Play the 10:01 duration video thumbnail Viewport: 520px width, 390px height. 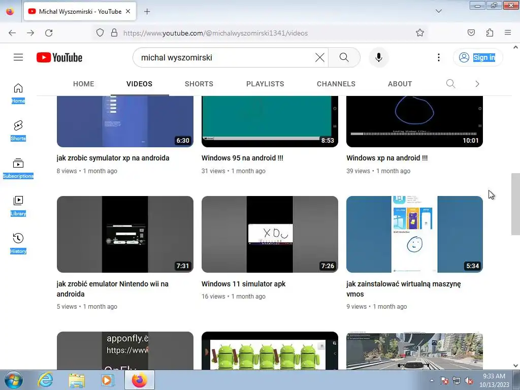coord(414,121)
